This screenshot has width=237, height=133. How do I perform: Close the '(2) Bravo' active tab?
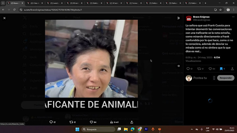pos(22,3)
